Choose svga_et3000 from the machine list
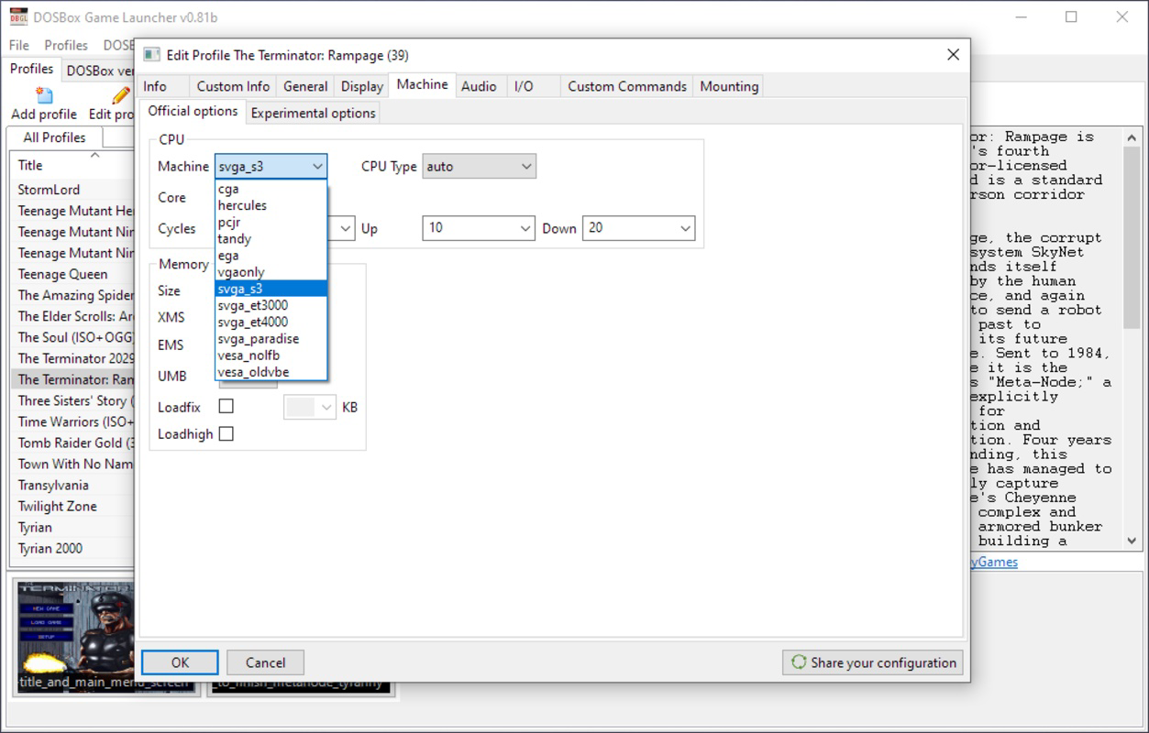Image resolution: width=1149 pixels, height=733 pixels. coord(271,305)
